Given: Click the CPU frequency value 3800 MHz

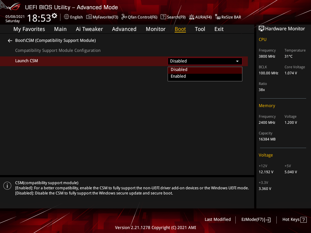Looking at the screenshot, I should [x=267, y=56].
